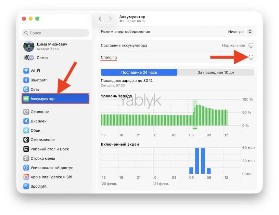Screen dimensions: 279x215
Task: Click the info button beside Charging
Action: (x=251, y=57)
